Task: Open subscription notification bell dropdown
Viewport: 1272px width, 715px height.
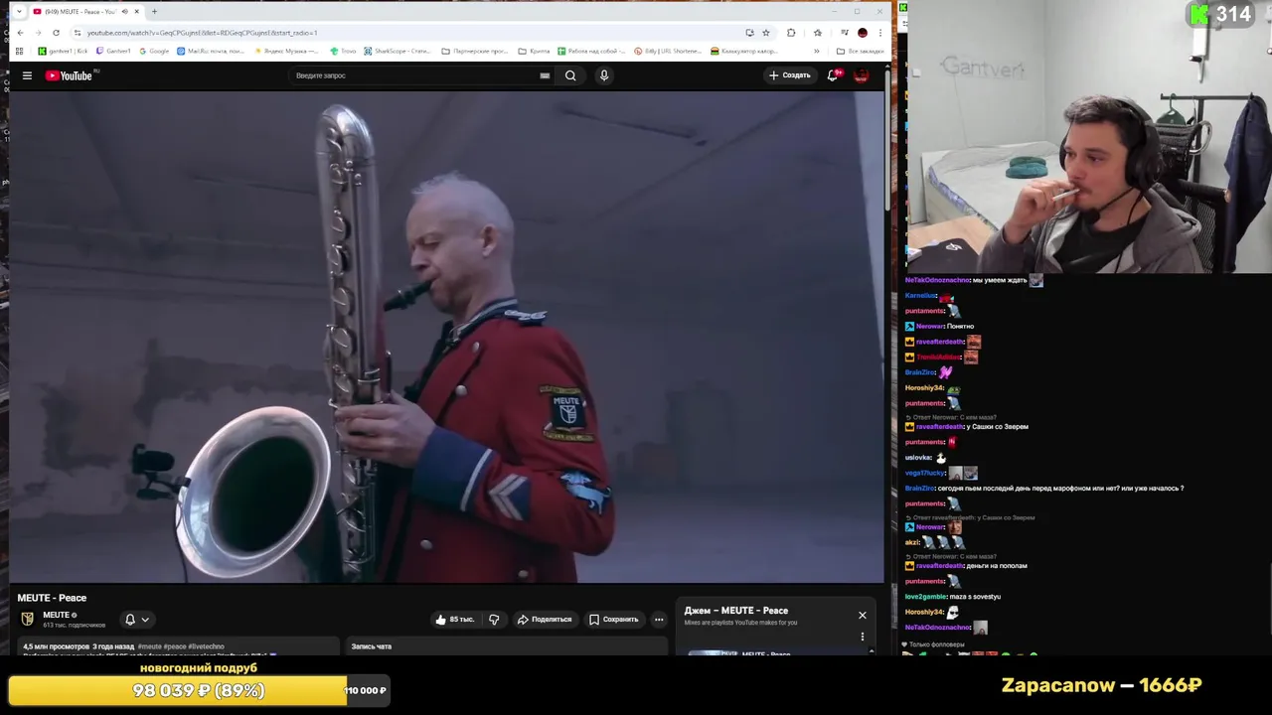Action: [x=136, y=620]
